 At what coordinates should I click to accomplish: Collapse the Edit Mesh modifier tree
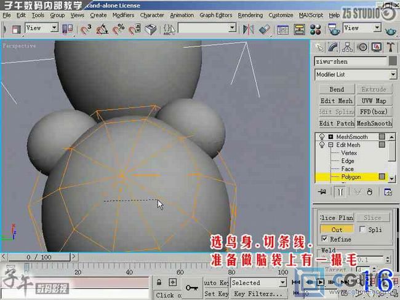coord(331,145)
